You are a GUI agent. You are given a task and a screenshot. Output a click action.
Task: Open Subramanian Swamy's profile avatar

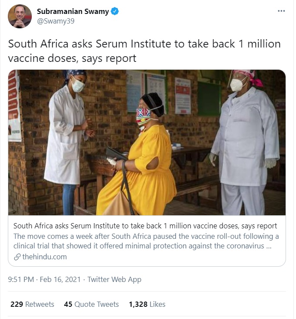click(x=20, y=16)
